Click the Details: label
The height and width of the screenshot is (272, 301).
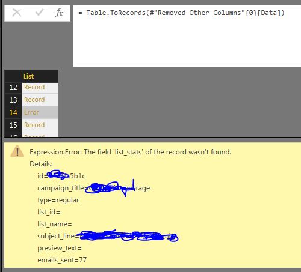41,164
